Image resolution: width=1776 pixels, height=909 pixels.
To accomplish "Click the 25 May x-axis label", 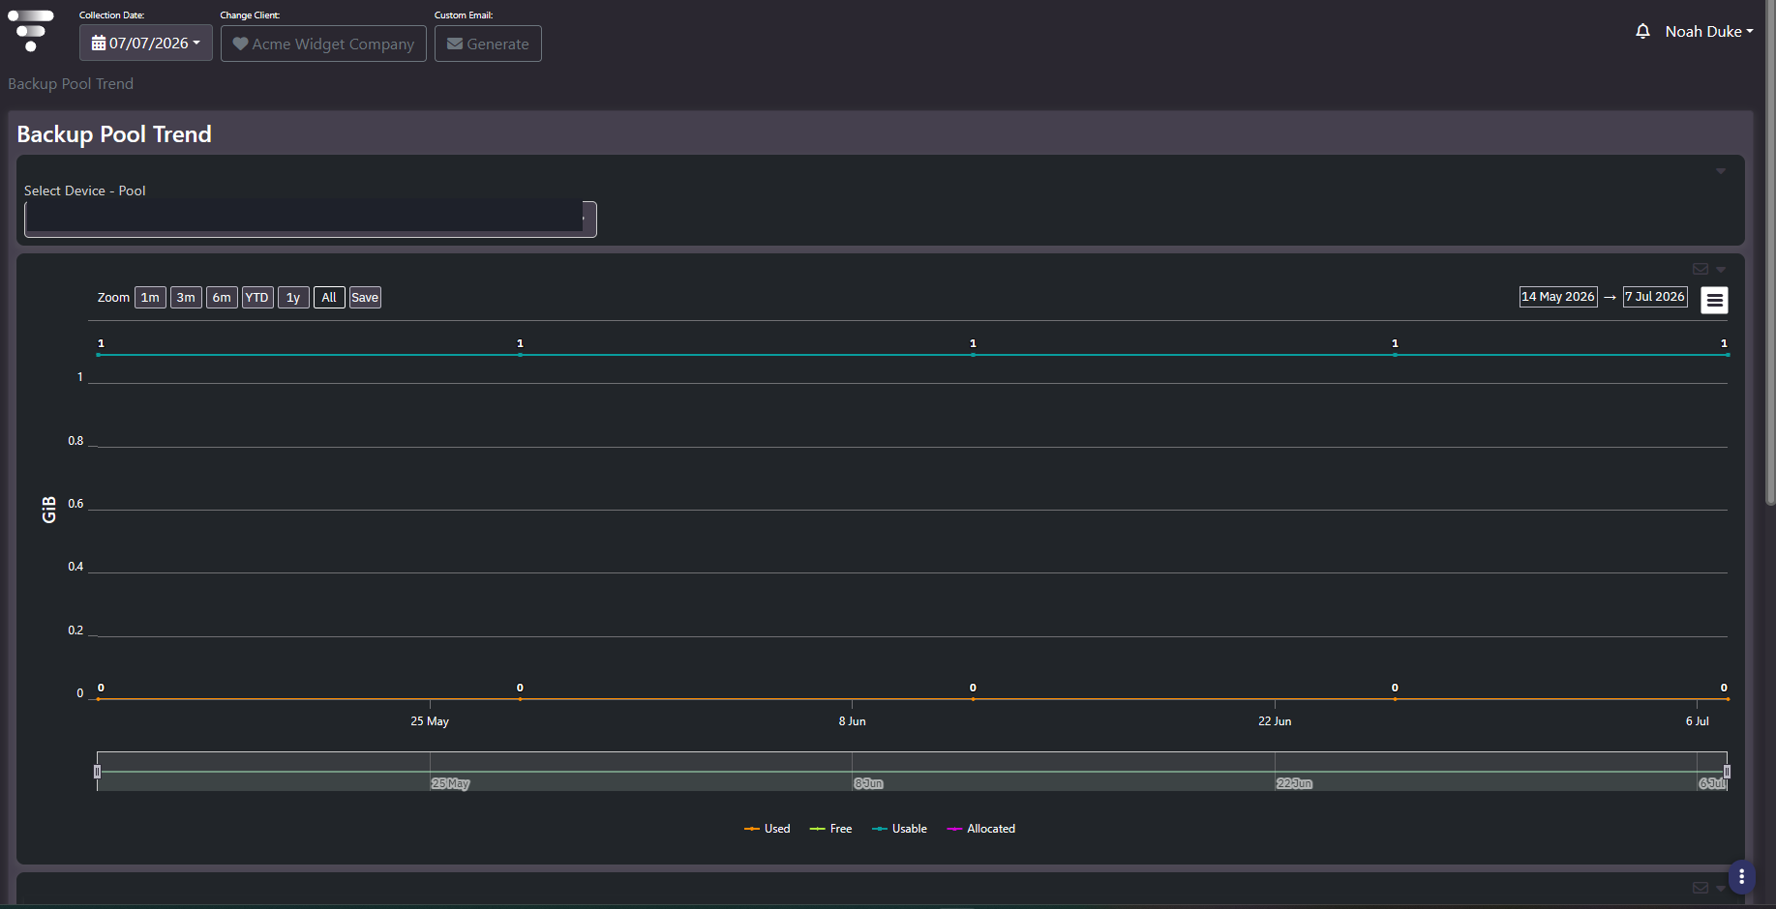I will point(430,721).
